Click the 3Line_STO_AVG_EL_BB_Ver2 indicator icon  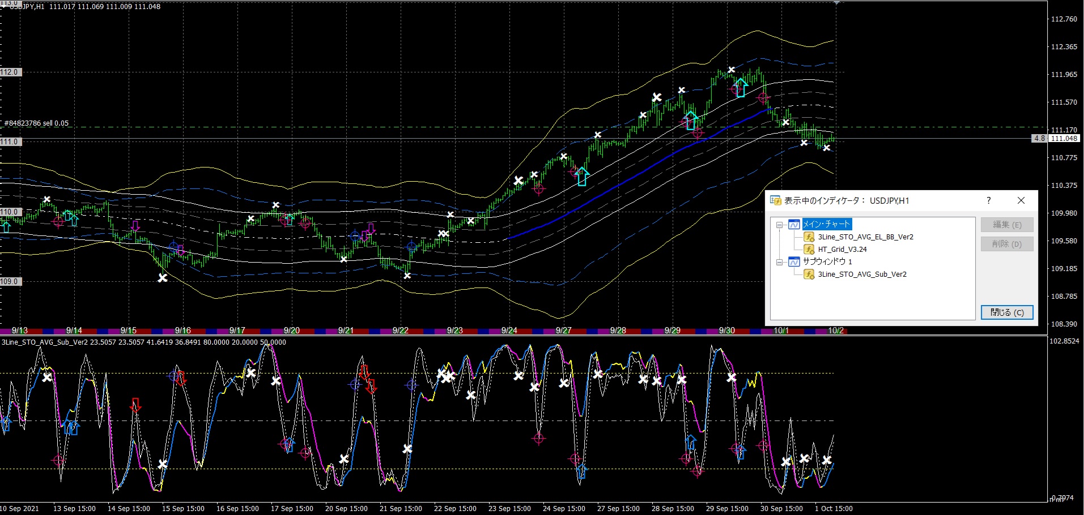[x=809, y=237]
